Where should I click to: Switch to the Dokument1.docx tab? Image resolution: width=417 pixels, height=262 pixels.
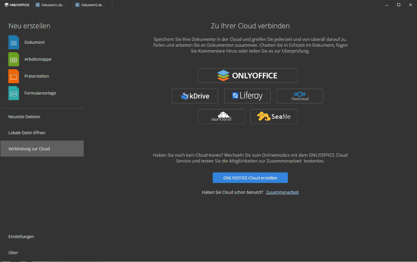[53, 5]
